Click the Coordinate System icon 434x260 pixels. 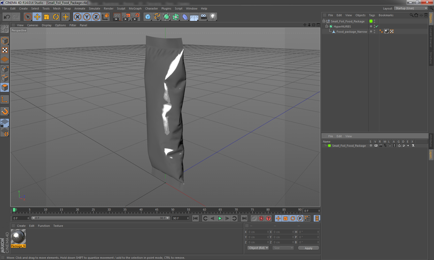[105, 17]
